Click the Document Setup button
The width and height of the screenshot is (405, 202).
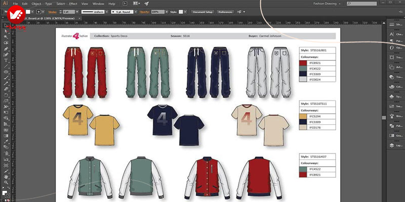click(x=203, y=12)
